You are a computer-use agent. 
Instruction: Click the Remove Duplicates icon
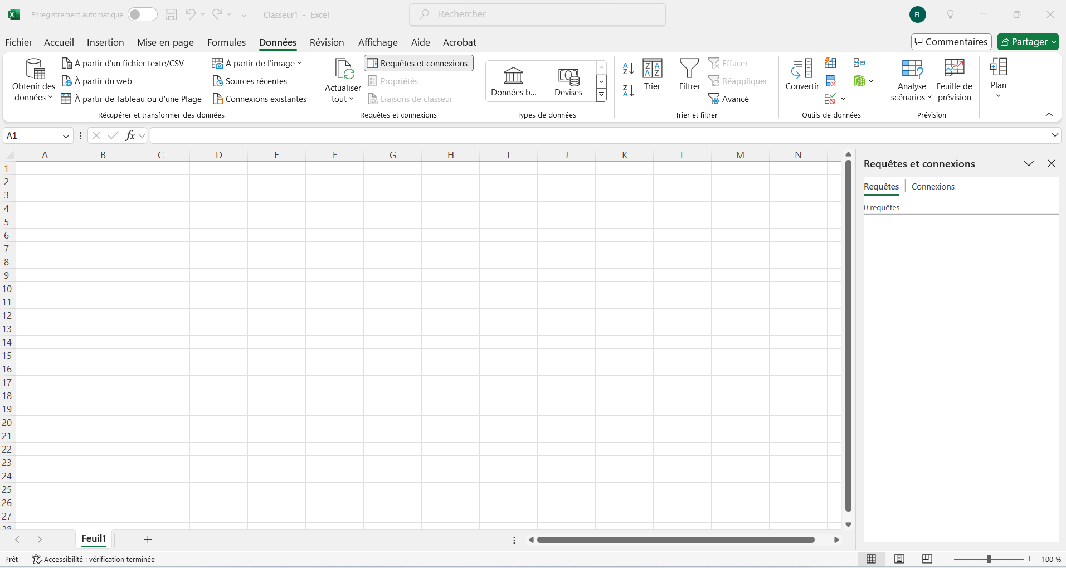point(830,81)
